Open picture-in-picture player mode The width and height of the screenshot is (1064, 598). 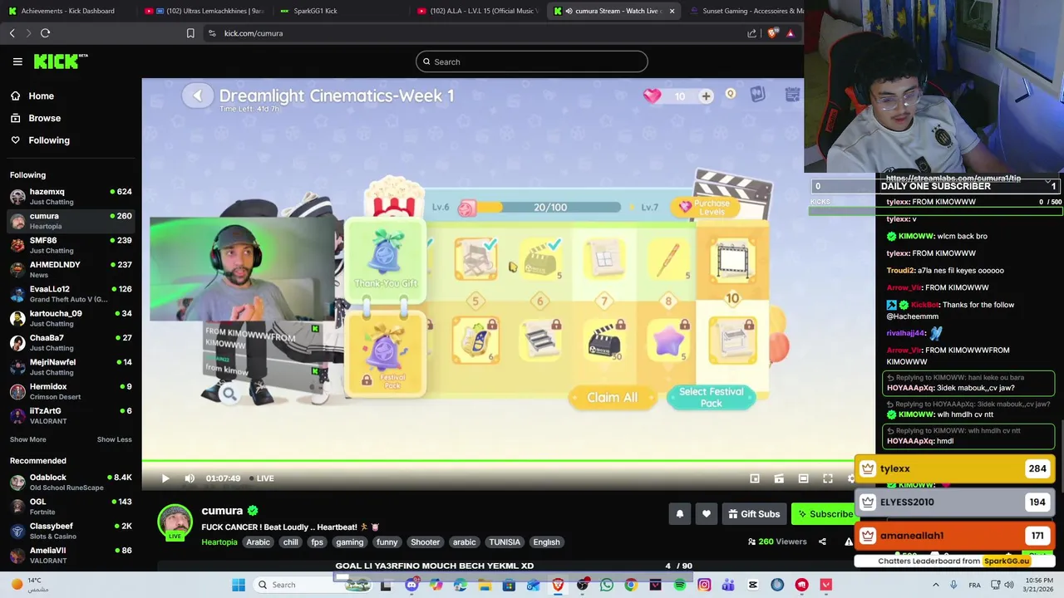(x=755, y=478)
